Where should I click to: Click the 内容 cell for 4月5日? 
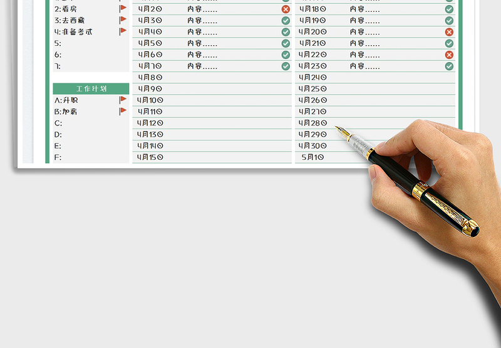point(202,43)
